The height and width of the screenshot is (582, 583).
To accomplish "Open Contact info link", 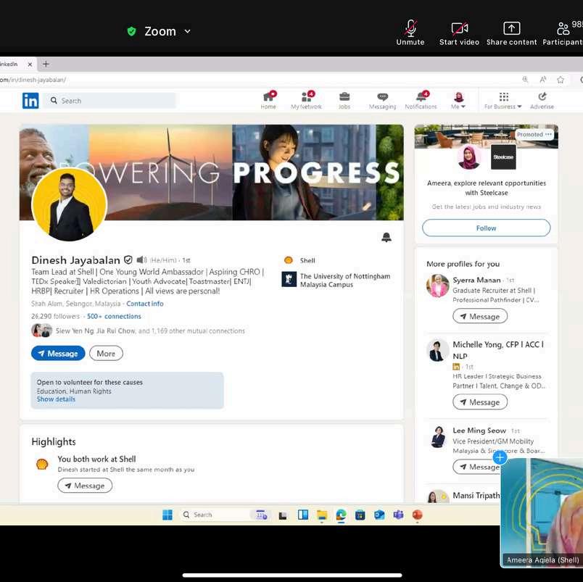I will [144, 304].
